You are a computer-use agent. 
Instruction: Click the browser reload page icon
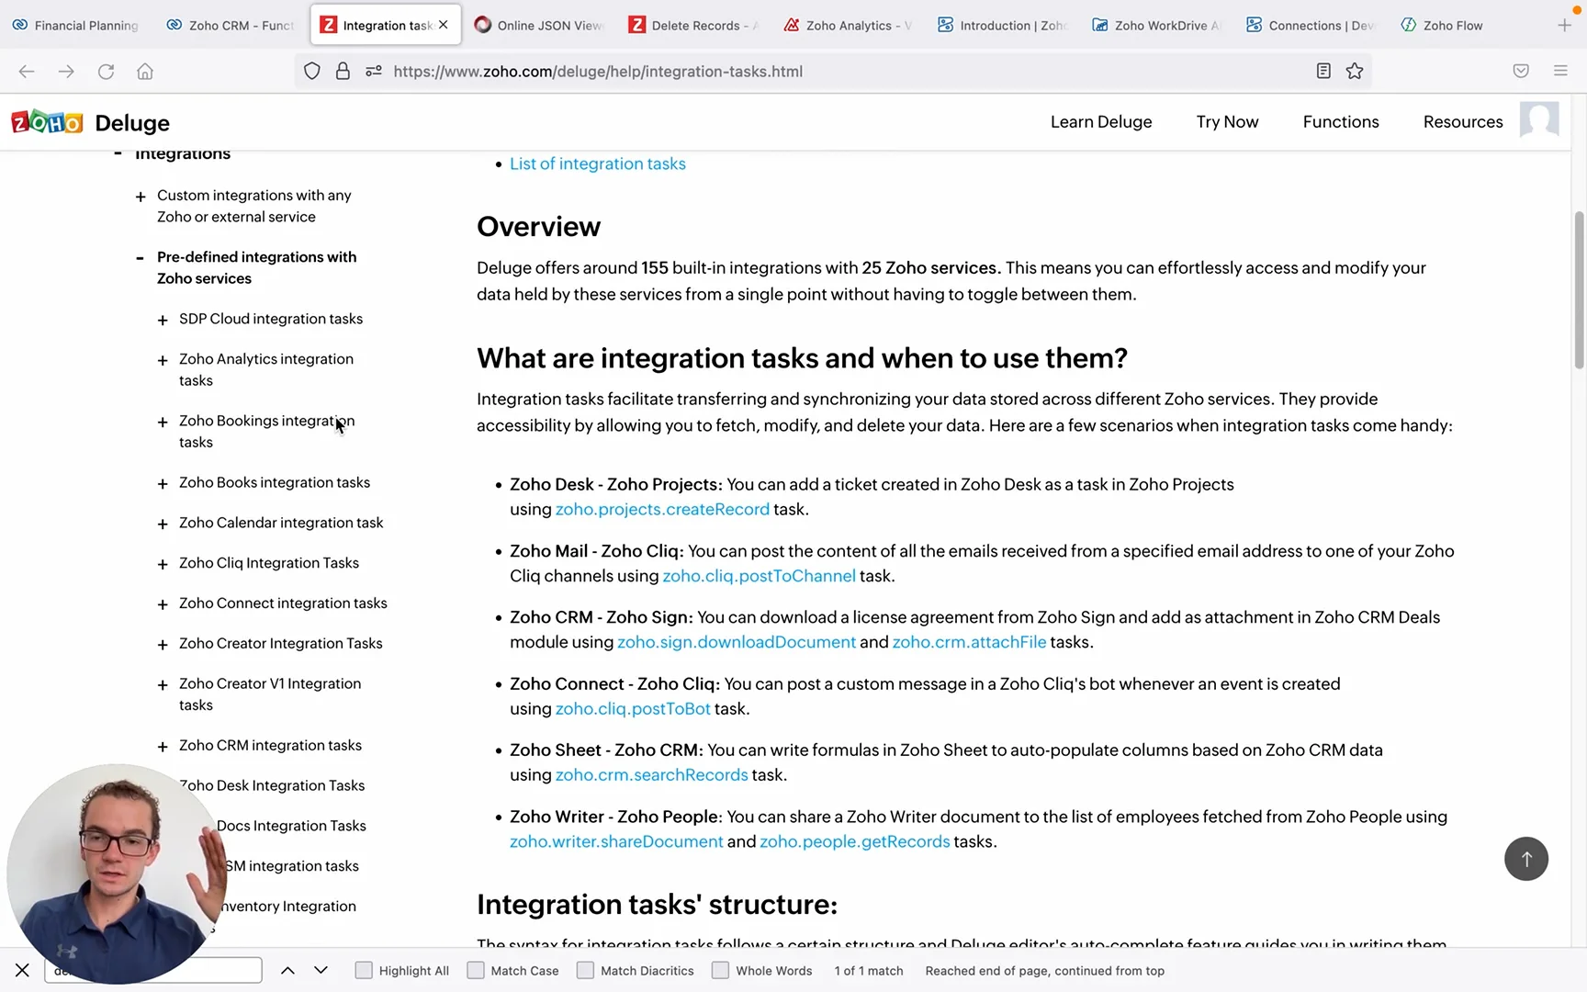point(106,72)
